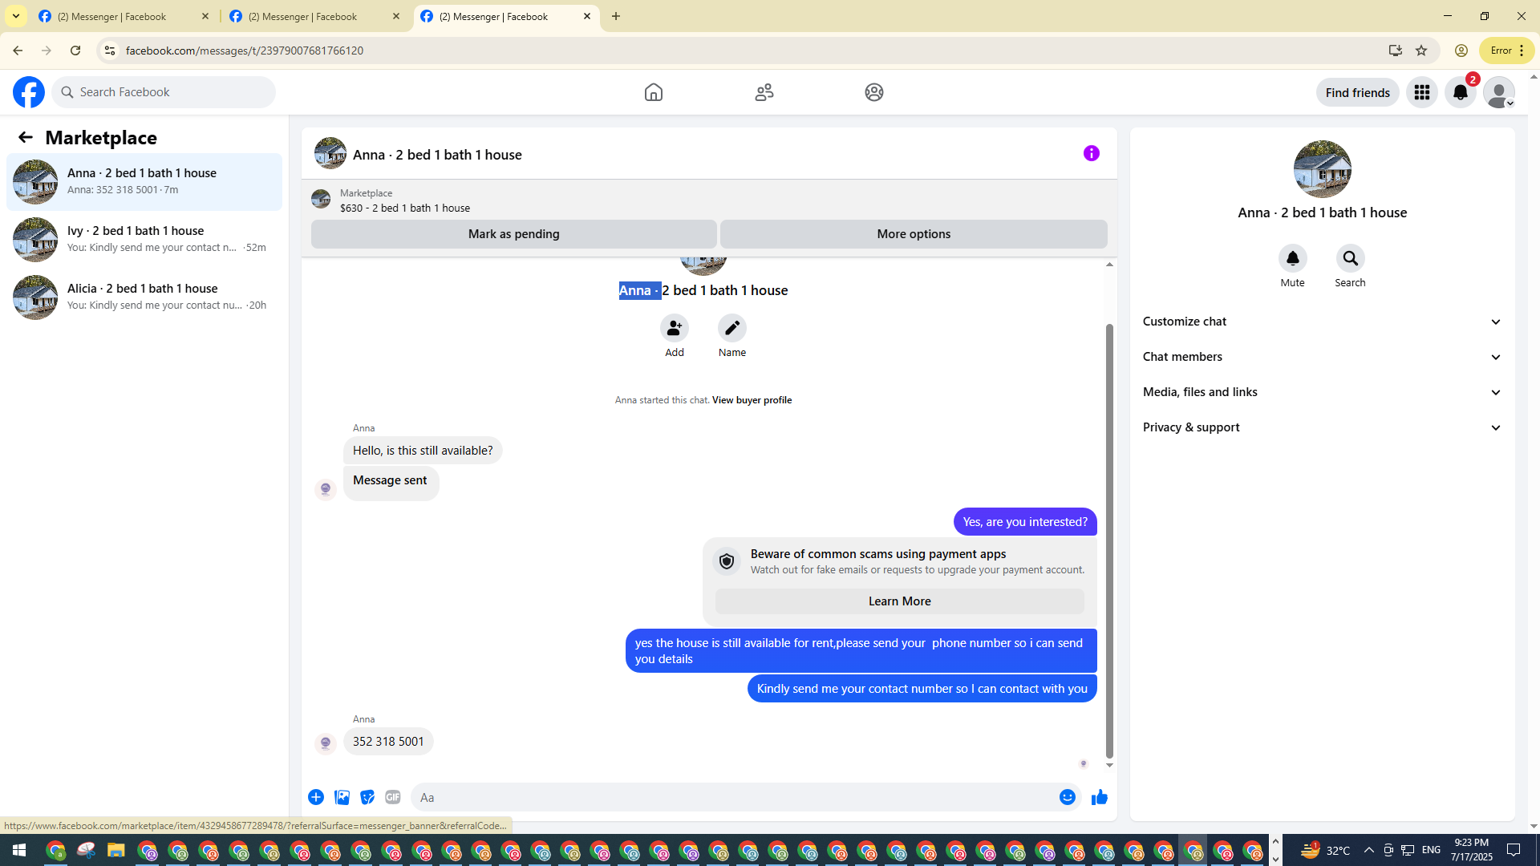Image resolution: width=1540 pixels, height=866 pixels.
Task: Click the browser back arrow
Action: coord(18,51)
